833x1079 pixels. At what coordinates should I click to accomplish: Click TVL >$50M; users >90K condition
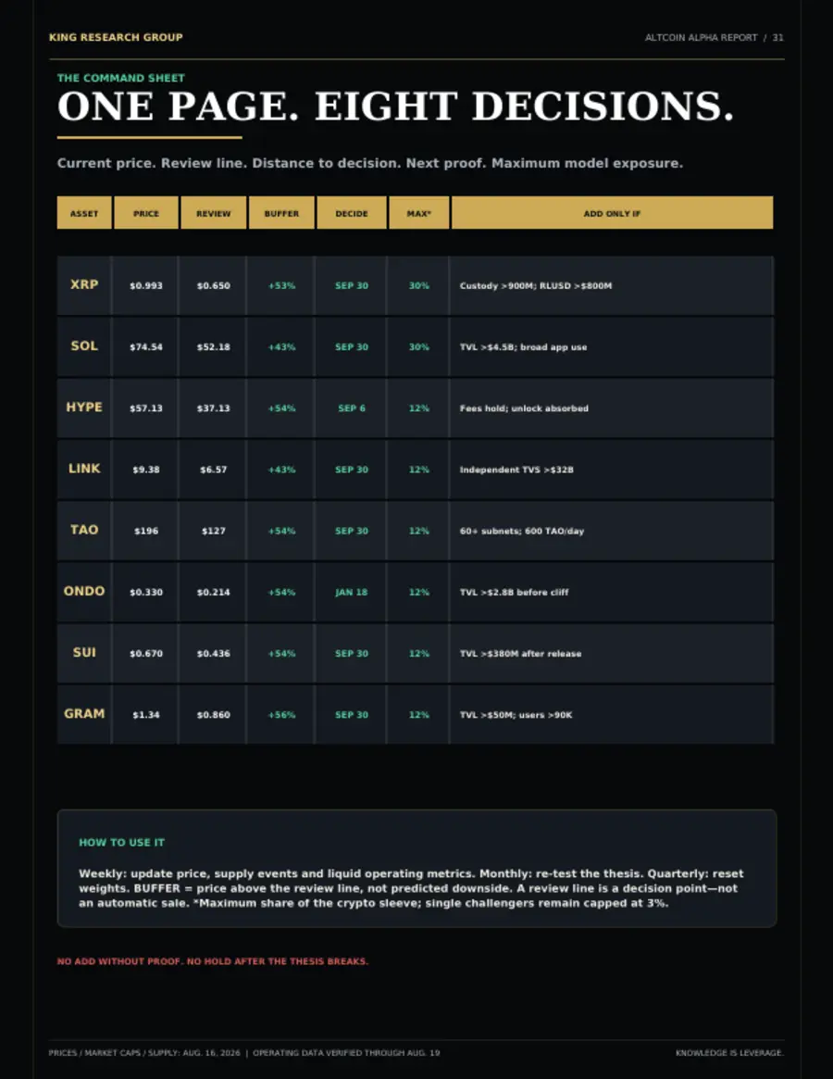[516, 714]
